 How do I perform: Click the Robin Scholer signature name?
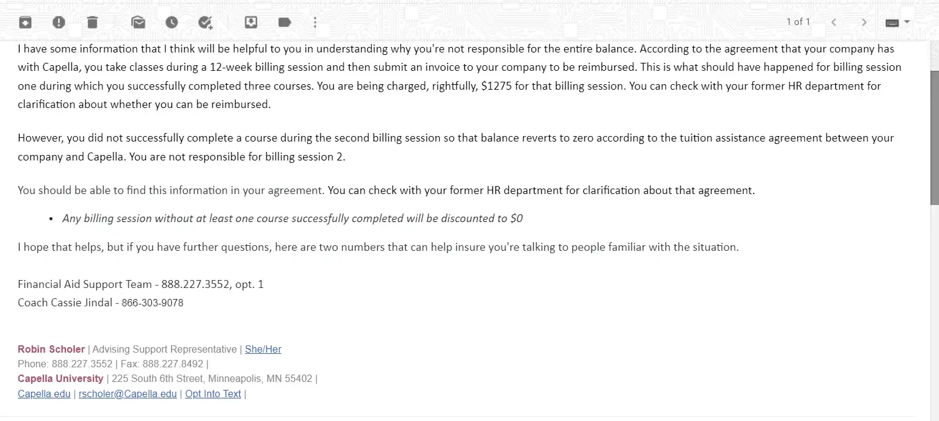51,350
